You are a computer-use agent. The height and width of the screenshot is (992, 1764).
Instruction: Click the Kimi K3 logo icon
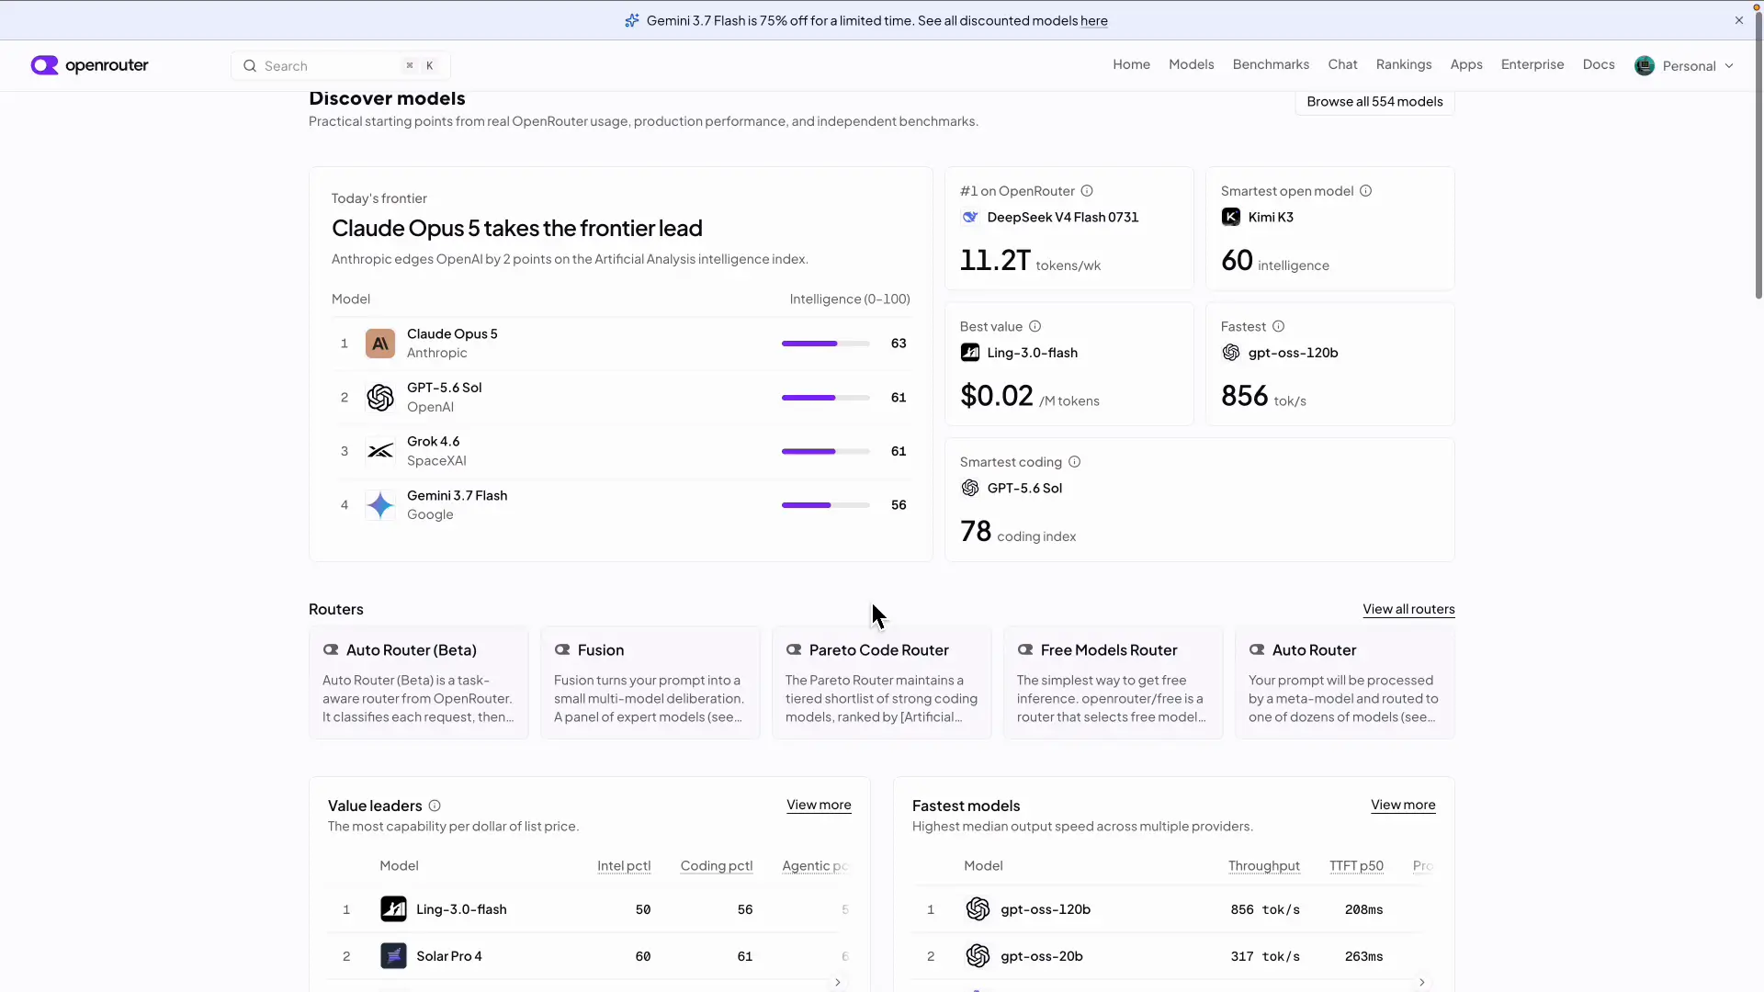coord(1231,218)
